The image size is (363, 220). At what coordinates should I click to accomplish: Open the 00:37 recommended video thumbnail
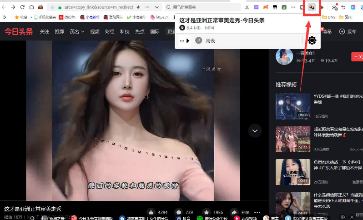tap(293, 172)
